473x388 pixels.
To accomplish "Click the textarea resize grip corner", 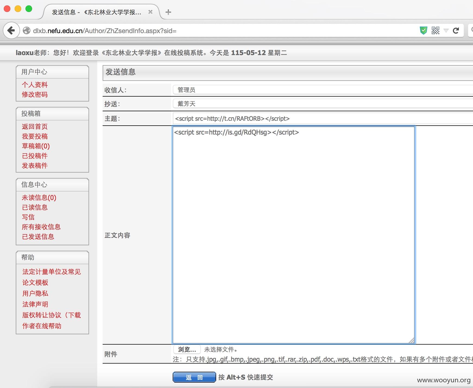I will (x=411, y=340).
